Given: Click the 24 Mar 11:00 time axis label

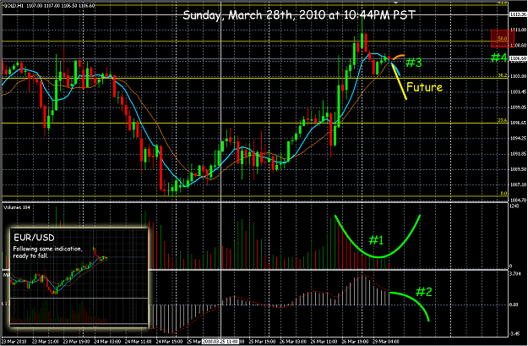Looking at the screenshot, I should click(x=139, y=342).
